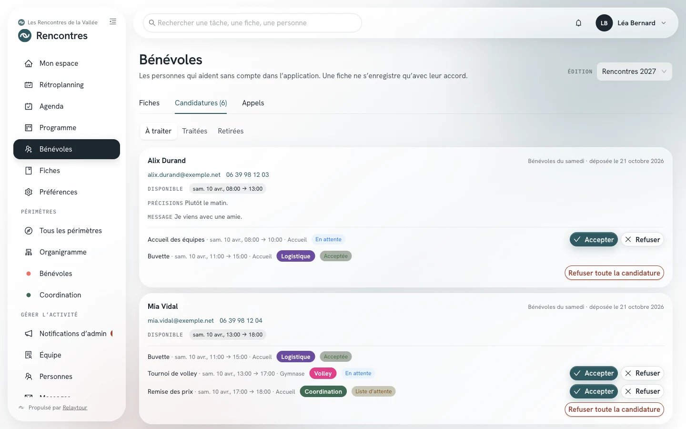Image resolution: width=686 pixels, height=429 pixels.
Task: Collapse the sidebar with the menu icon
Action: (x=113, y=21)
